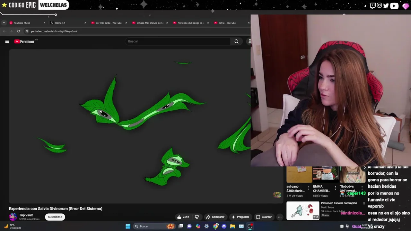411x231 pixels.
Task: Open Task View on the taskbar
Action: pyautogui.click(x=181, y=226)
